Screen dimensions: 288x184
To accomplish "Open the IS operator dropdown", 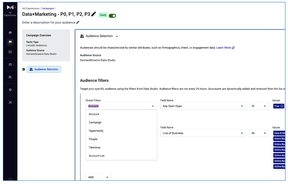I will pyautogui.click(x=259, y=106).
